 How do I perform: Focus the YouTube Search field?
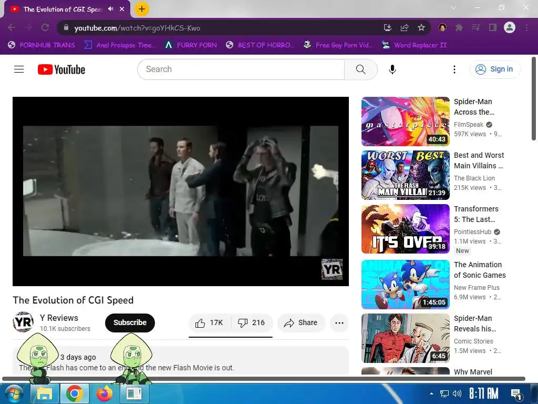[x=241, y=69]
